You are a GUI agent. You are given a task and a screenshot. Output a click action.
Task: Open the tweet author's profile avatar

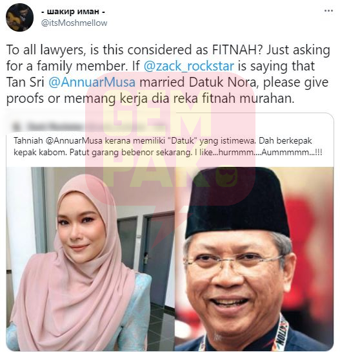point(19,17)
